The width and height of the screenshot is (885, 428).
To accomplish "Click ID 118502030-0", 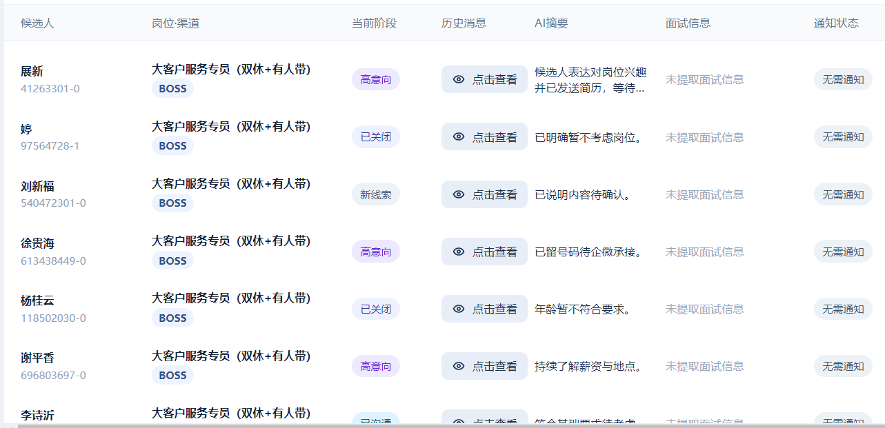I will tap(53, 318).
